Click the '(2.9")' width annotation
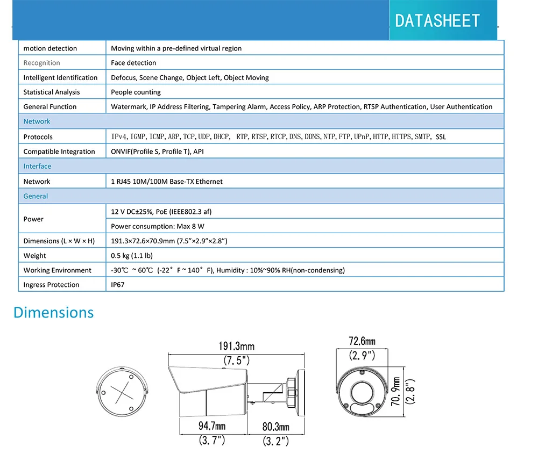The width and height of the screenshot is (538, 454). click(x=362, y=355)
